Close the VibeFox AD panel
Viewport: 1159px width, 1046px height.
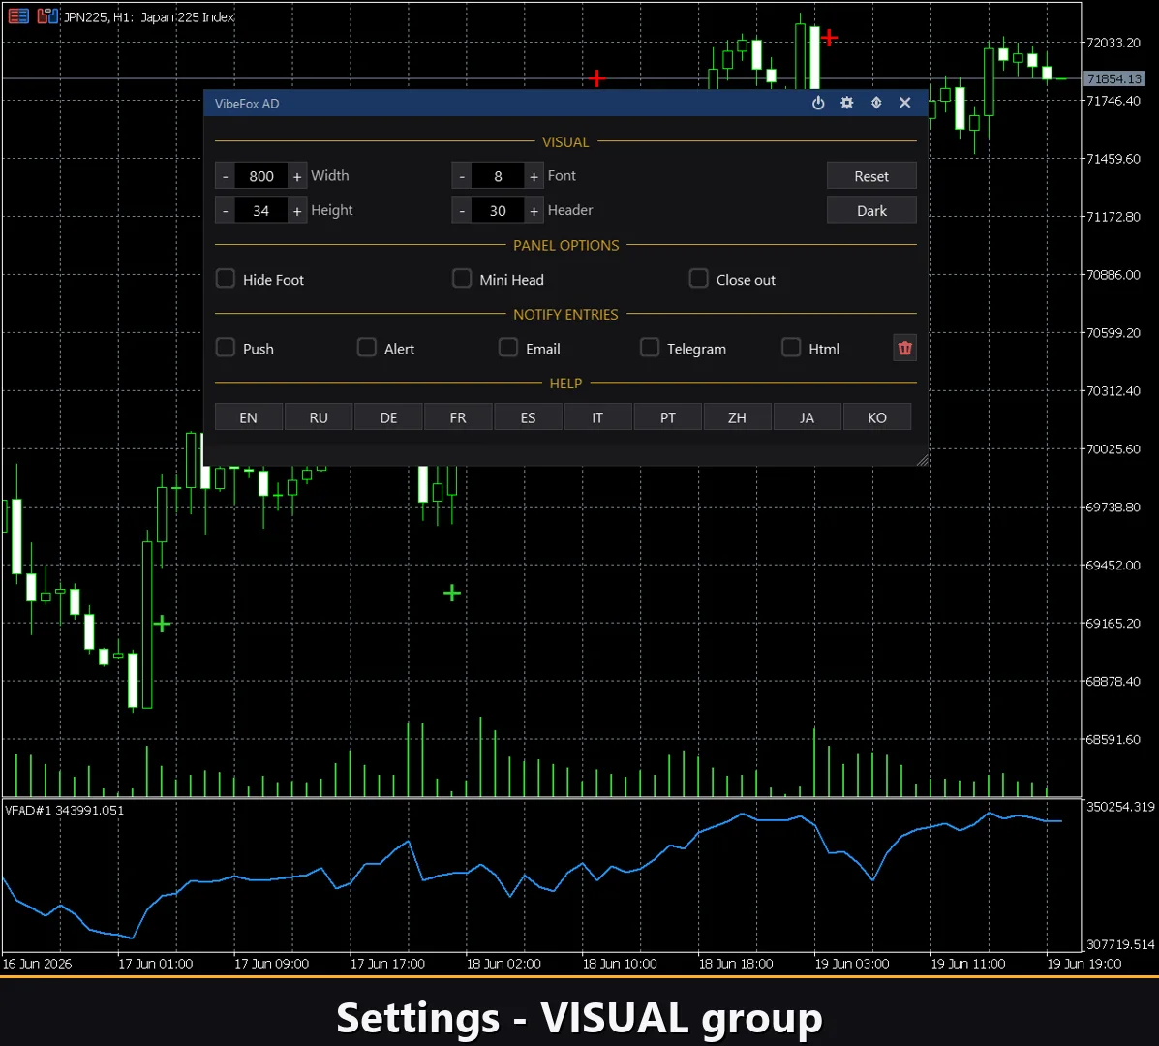pyautogui.click(x=904, y=104)
